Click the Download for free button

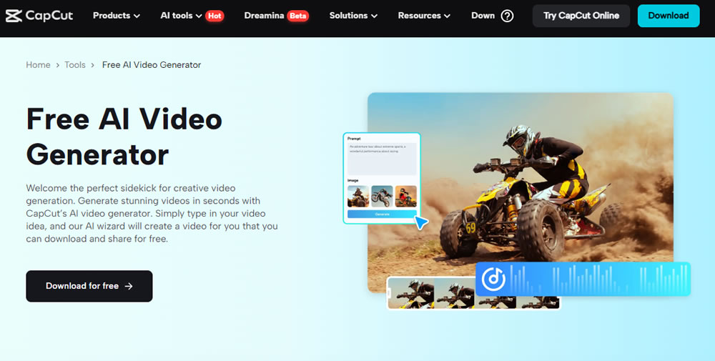click(x=89, y=286)
